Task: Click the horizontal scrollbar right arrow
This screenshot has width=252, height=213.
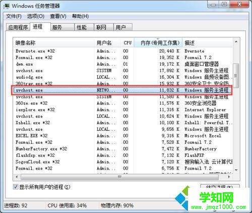Action: point(229,177)
